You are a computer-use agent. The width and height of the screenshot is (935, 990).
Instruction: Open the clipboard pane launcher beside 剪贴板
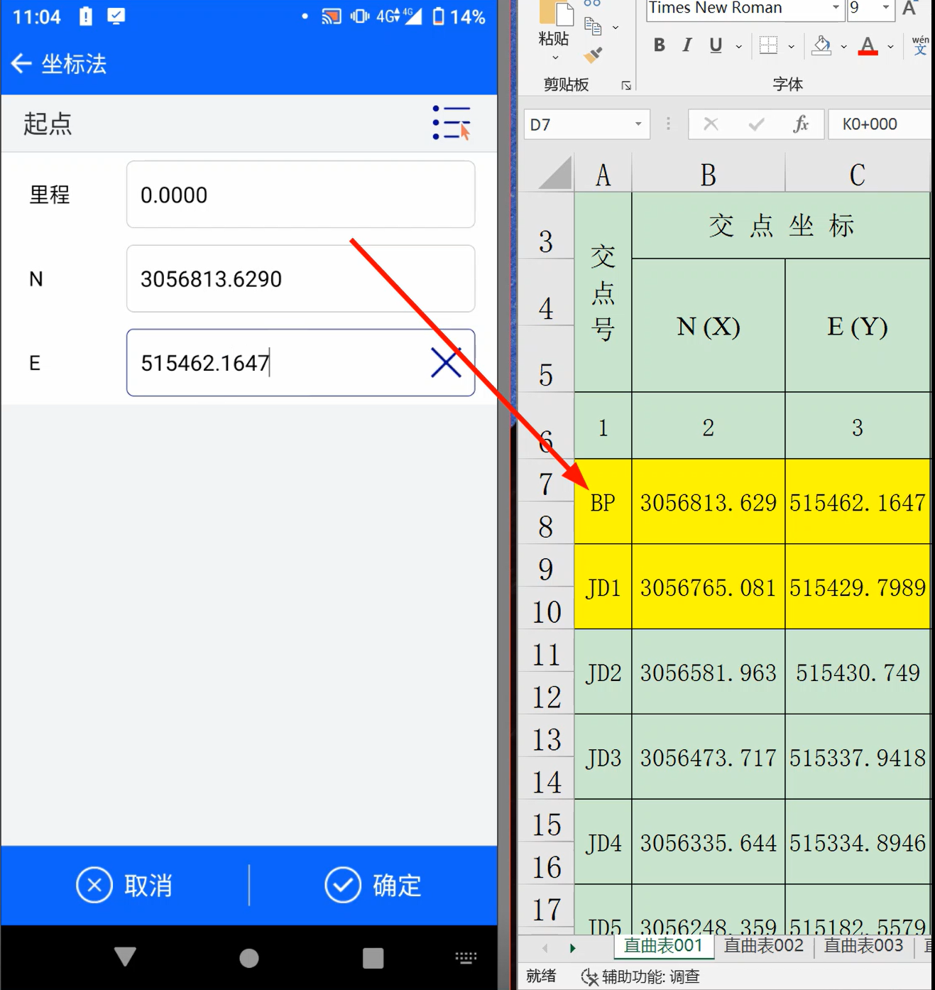(626, 85)
